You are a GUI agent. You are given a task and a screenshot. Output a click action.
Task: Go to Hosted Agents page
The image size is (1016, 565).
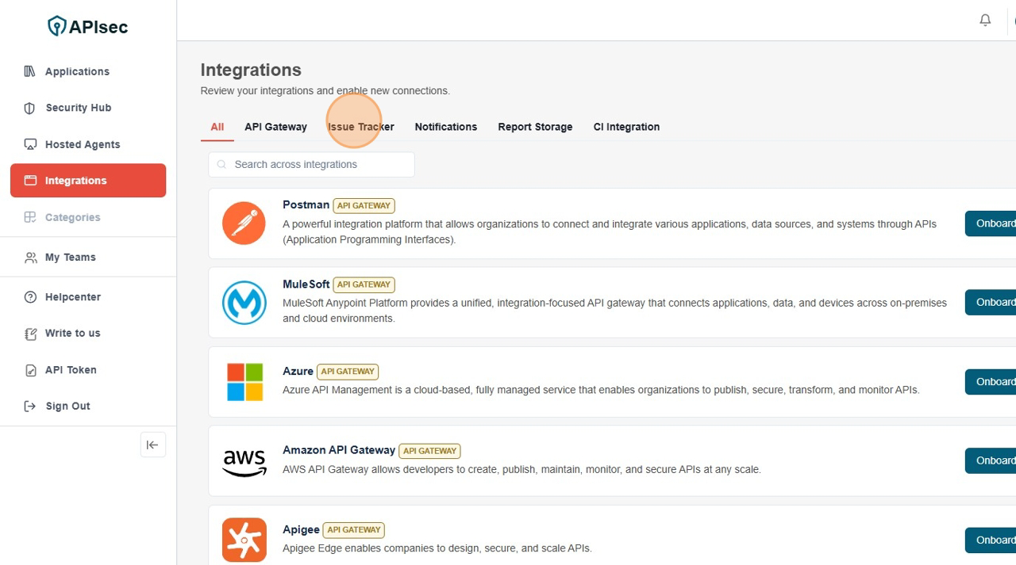coord(83,144)
